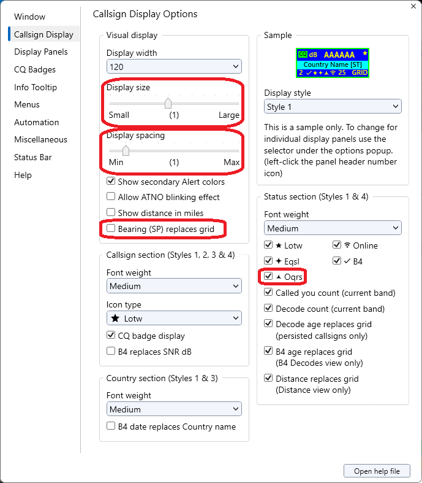This screenshot has width=422, height=483.
Task: Open the Country section Font weight dropdown
Action: (x=174, y=409)
